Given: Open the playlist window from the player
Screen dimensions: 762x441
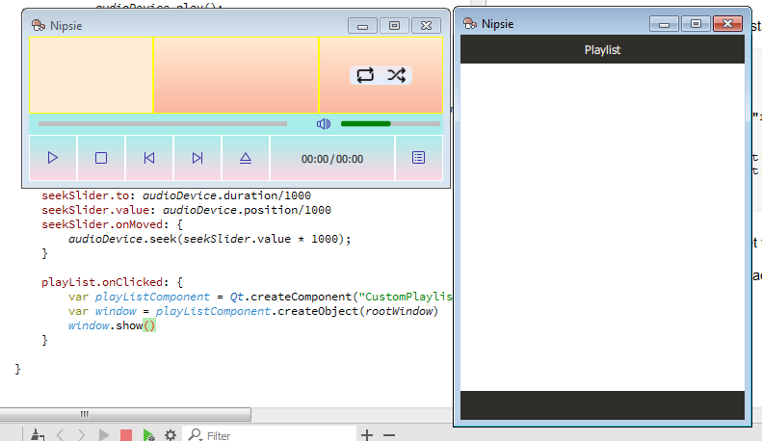Looking at the screenshot, I should coord(418,158).
